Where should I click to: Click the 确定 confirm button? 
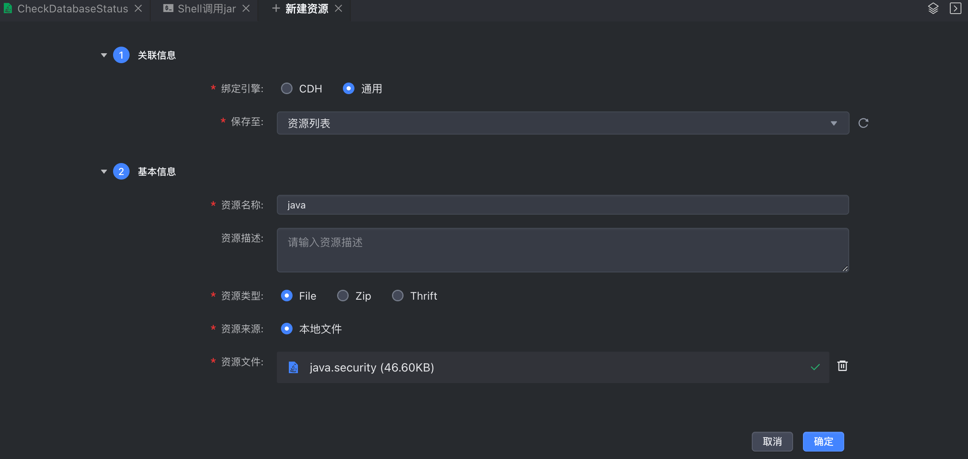pos(823,442)
